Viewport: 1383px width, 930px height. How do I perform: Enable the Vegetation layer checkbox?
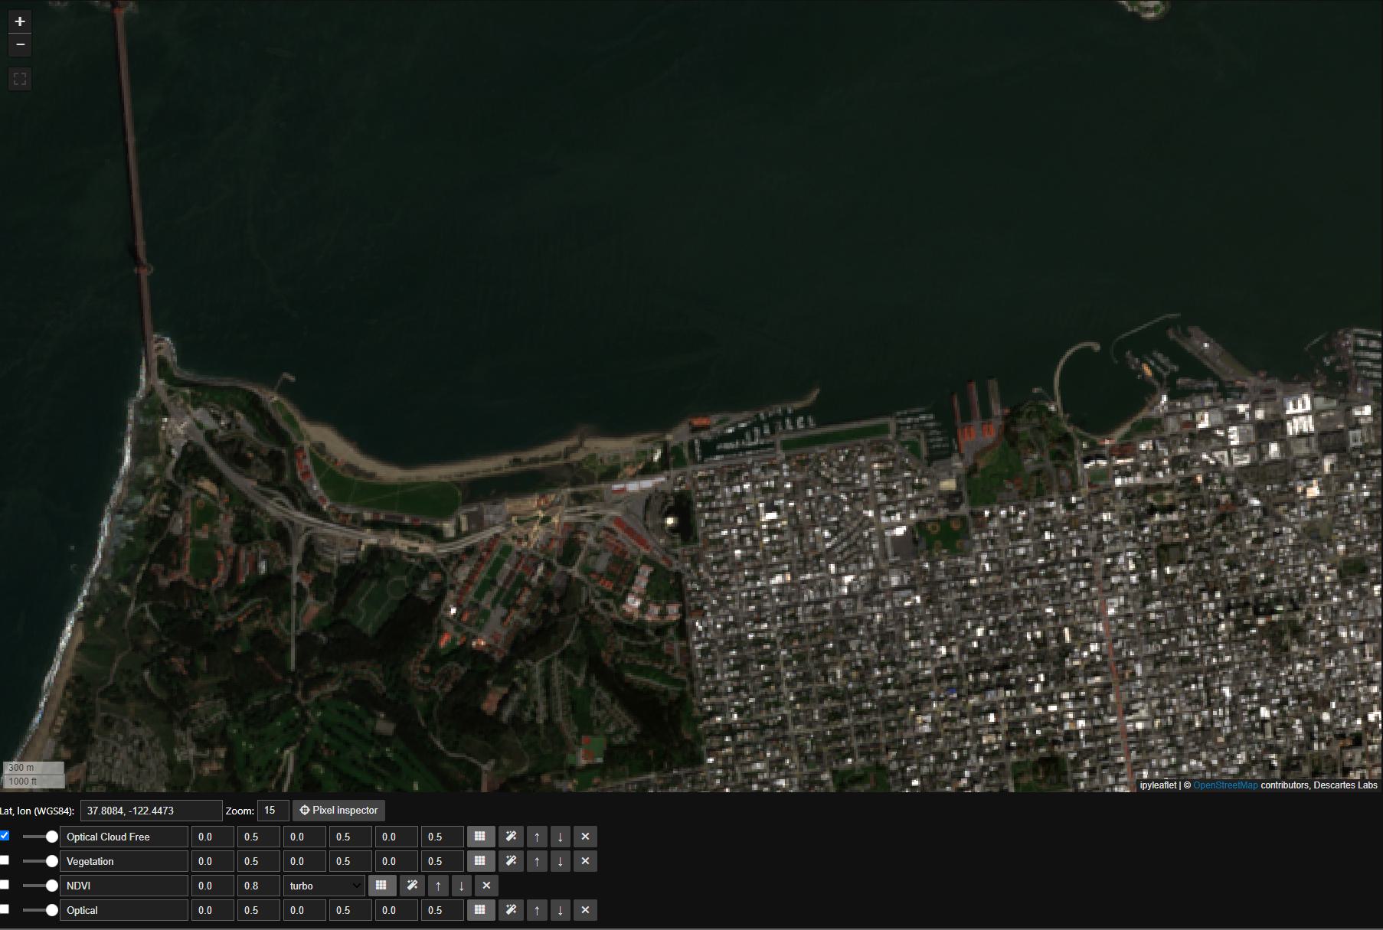pos(5,860)
